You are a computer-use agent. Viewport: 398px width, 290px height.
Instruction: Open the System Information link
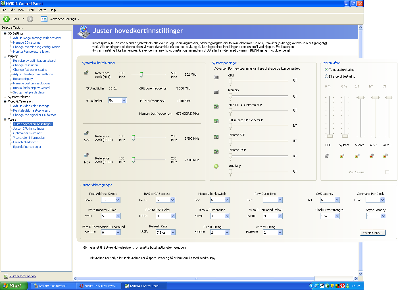coord(22,276)
